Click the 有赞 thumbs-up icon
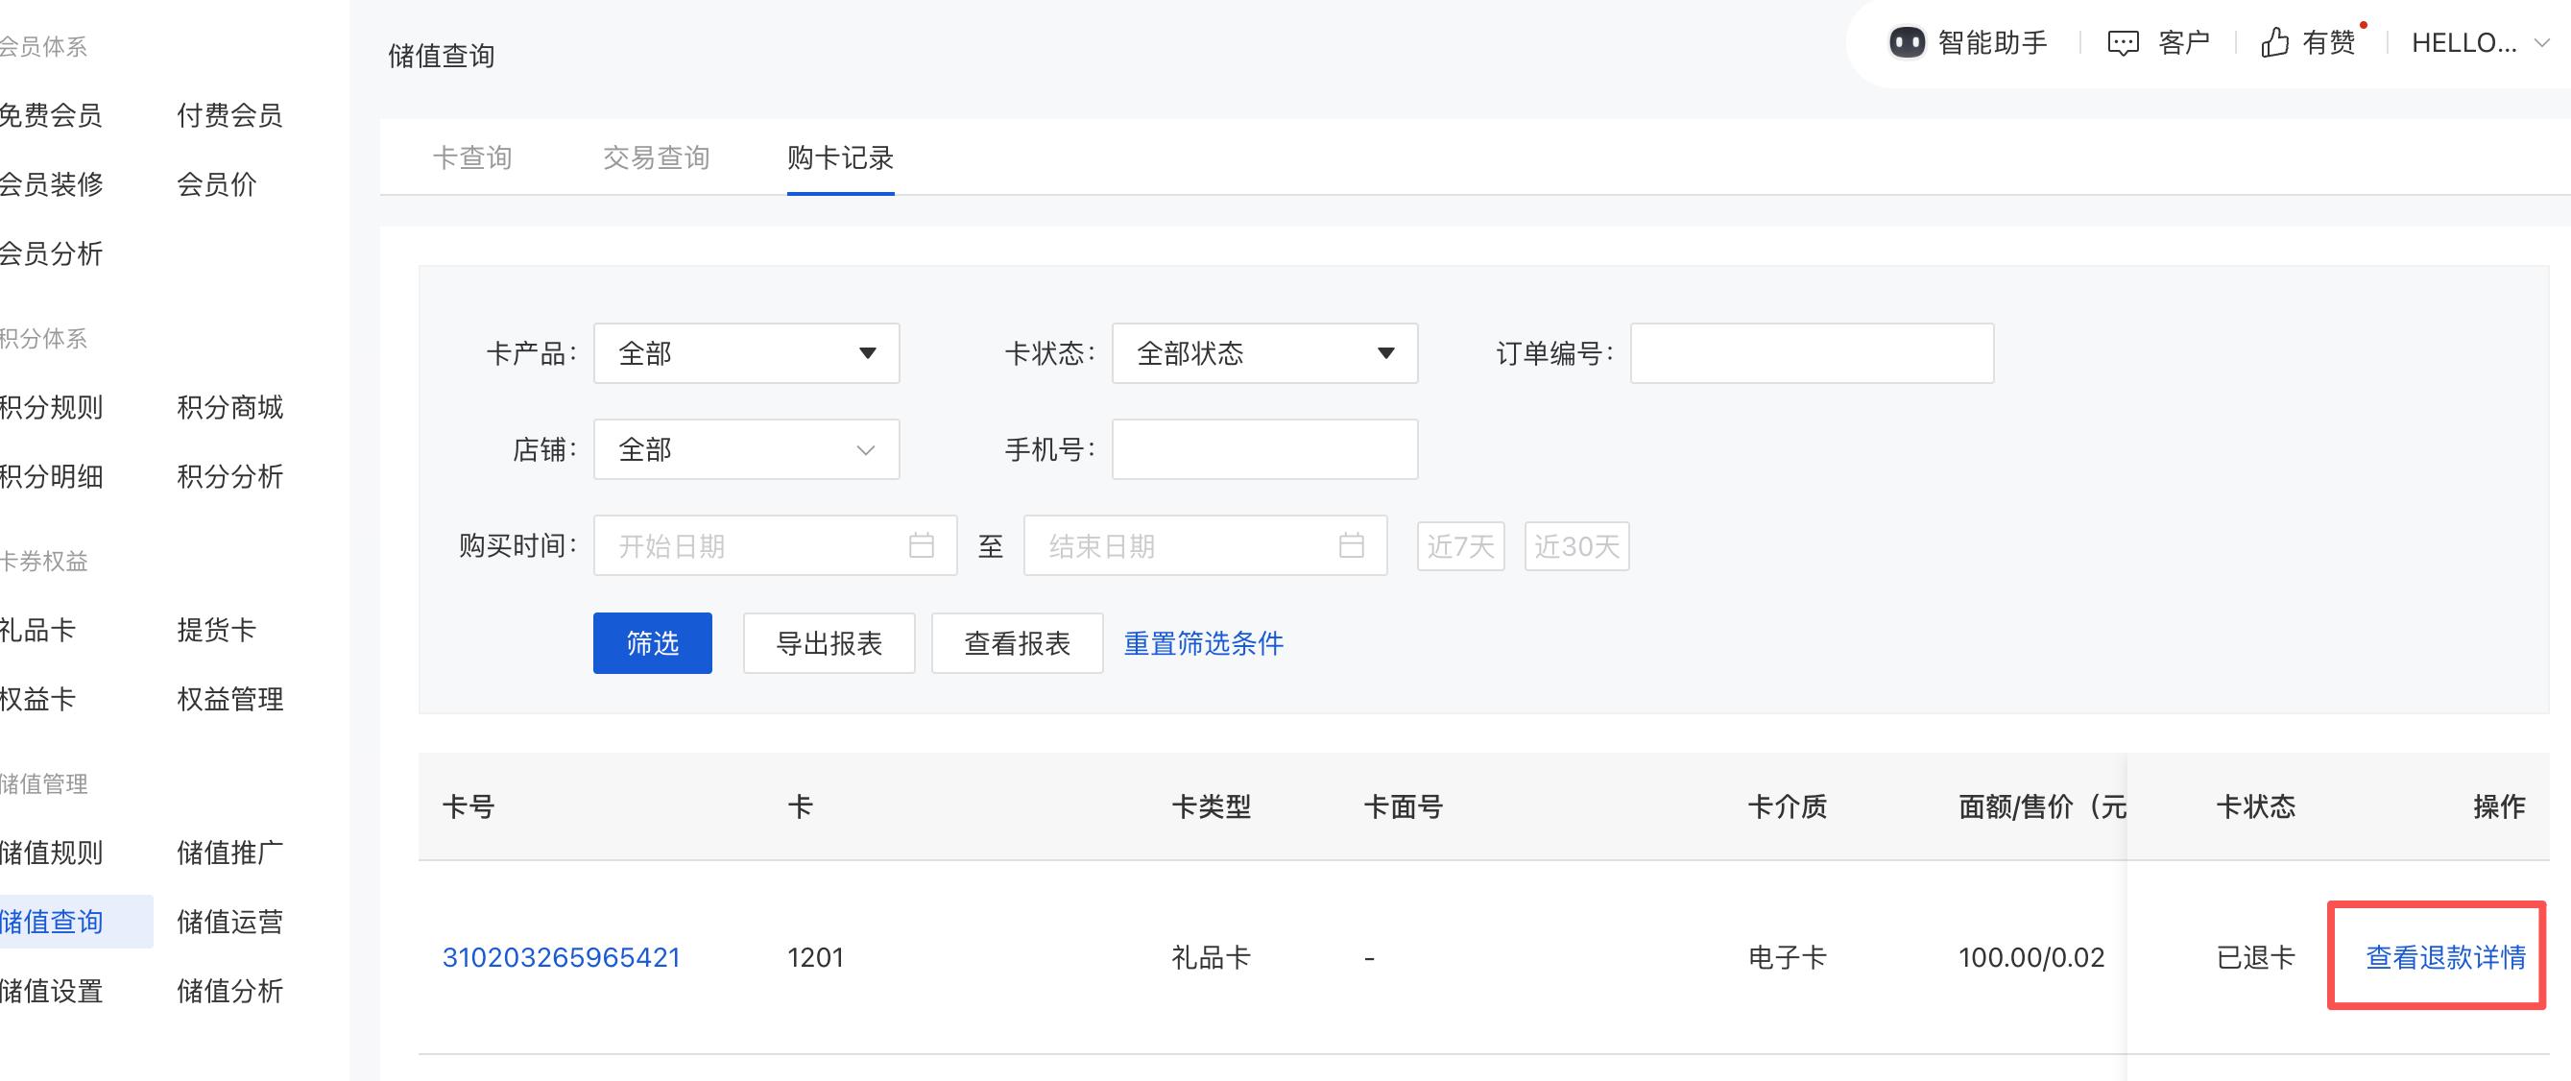 (x=2274, y=43)
